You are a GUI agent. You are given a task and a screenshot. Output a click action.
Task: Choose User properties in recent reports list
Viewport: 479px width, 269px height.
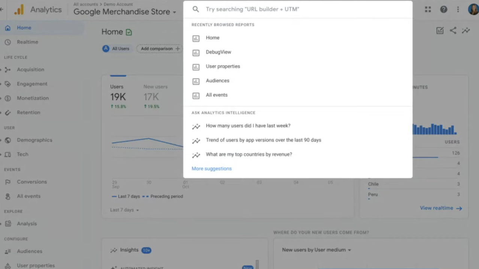pyautogui.click(x=223, y=66)
